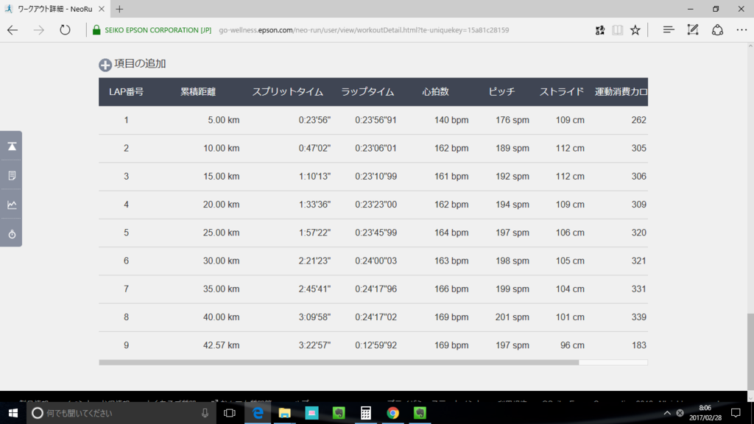Click the スプリットタイム column header
Screen dimensions: 754x424
[x=288, y=92]
